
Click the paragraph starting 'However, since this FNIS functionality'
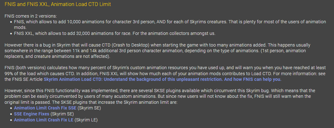click(x=160, y=96)
